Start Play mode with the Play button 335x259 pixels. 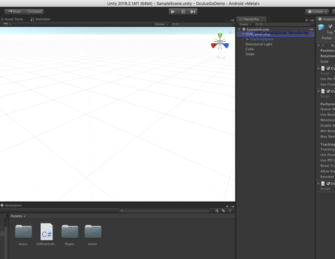point(173,12)
